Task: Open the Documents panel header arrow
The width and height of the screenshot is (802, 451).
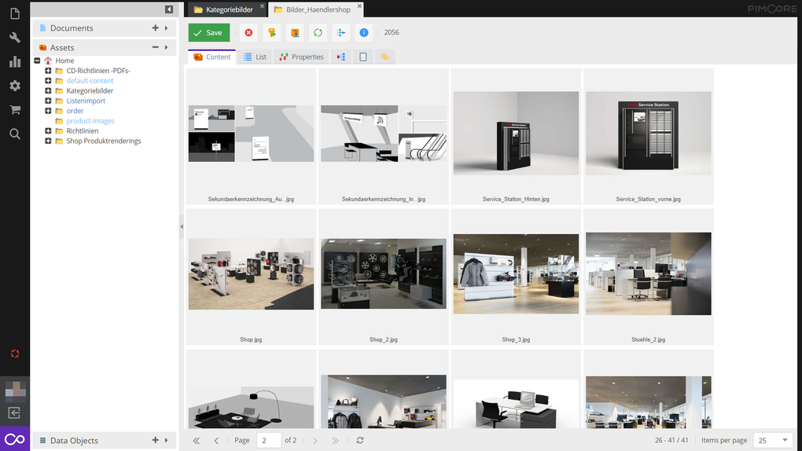Action: click(x=167, y=27)
